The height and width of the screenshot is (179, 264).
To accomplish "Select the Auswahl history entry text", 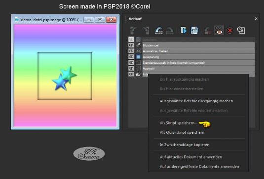I will 149,68.
